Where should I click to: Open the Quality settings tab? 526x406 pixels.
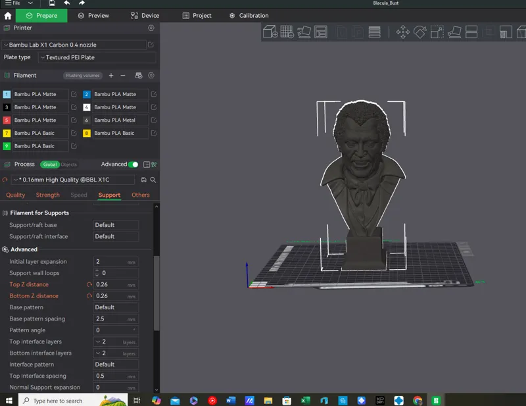[x=15, y=195]
